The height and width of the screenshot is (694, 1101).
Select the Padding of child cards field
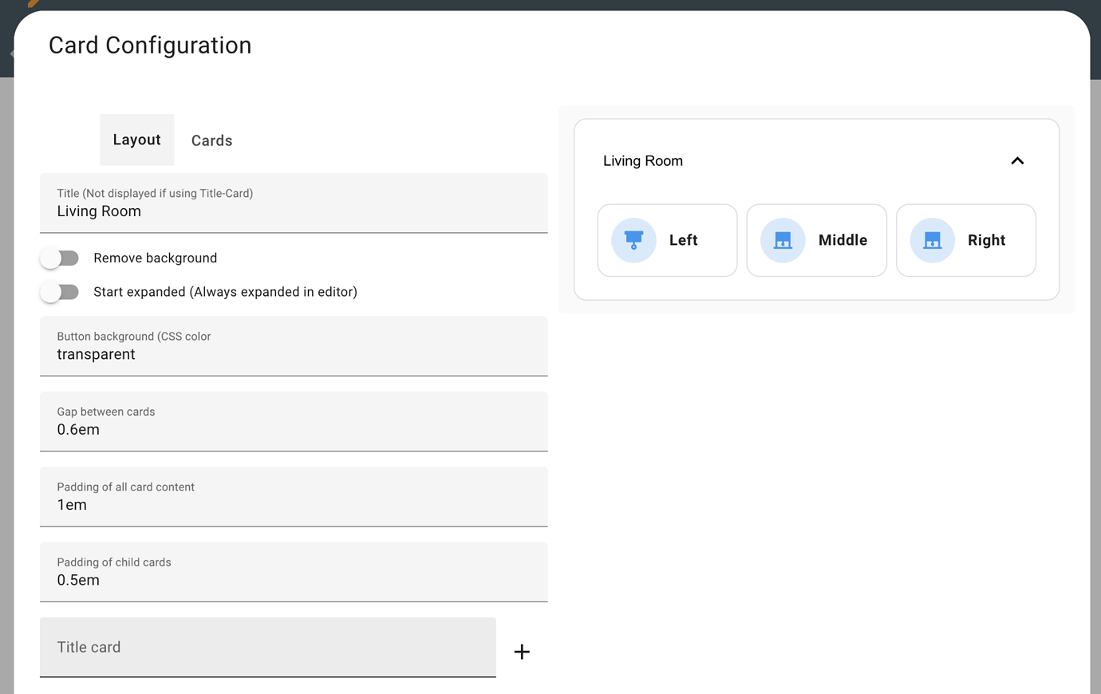click(293, 580)
